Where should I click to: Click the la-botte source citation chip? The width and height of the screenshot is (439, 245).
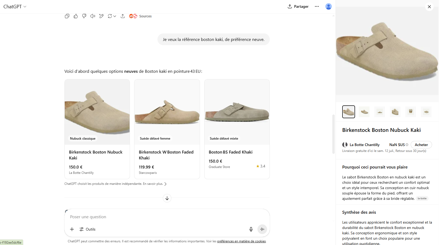coord(422,198)
